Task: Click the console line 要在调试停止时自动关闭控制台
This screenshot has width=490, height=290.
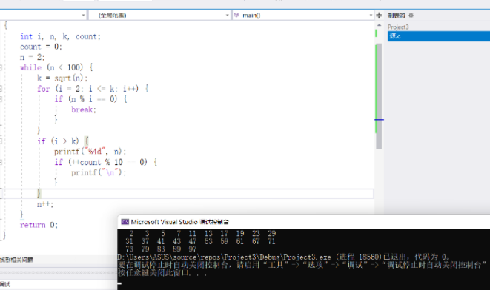Action: [302, 265]
